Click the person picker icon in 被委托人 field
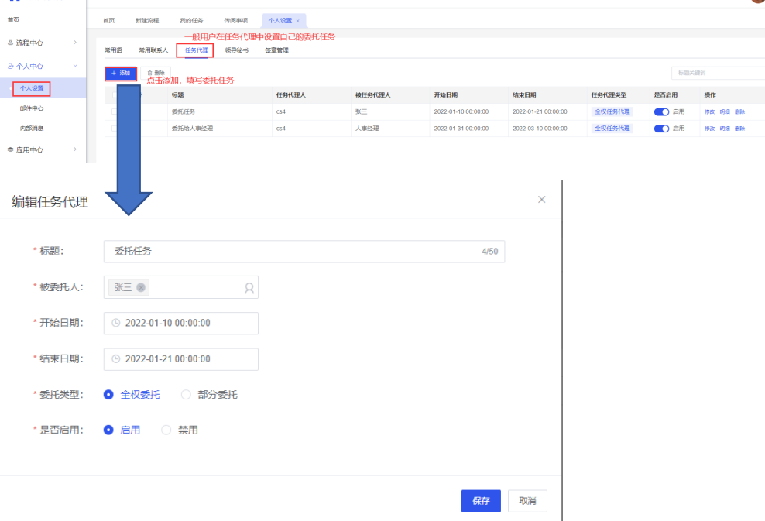Viewport: 765px width, 521px height. pyautogui.click(x=249, y=288)
